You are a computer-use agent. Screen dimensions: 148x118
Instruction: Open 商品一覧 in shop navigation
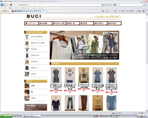click(x=73, y=23)
